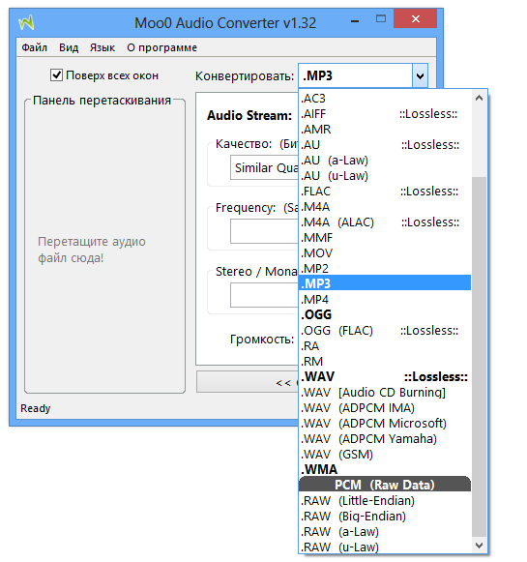The height and width of the screenshot is (562, 527).
Task: Pick the .MP2 format
Action: pyautogui.click(x=385, y=269)
